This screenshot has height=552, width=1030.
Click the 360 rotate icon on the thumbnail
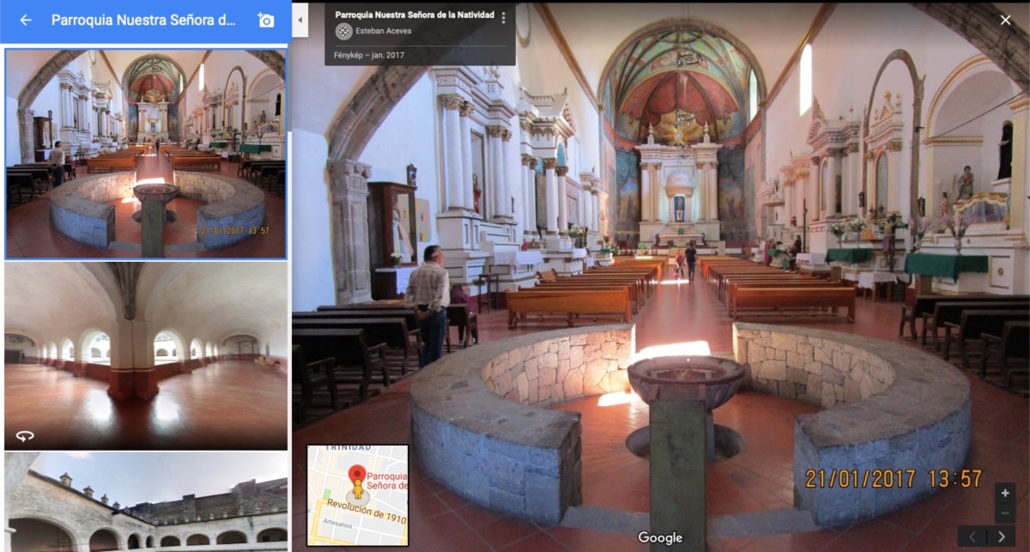[24, 435]
